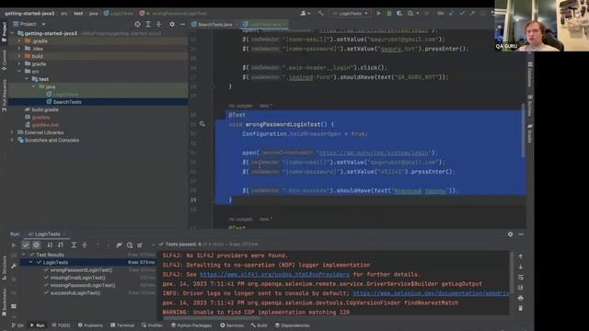This screenshot has width=589, height=331.
Task: Select LoginTests in the project tree
Action: pyautogui.click(x=65, y=94)
